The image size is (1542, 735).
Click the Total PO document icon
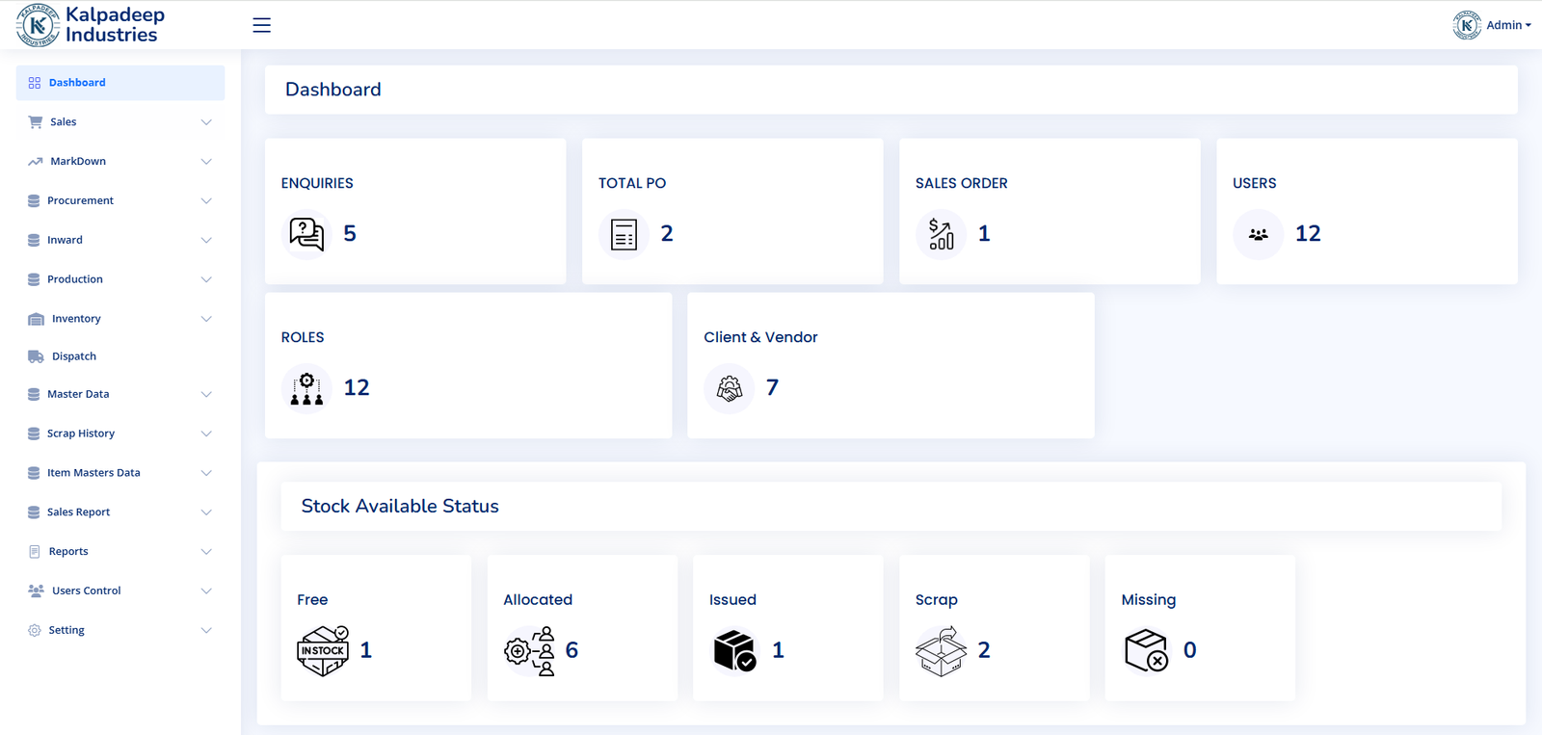[x=624, y=234]
